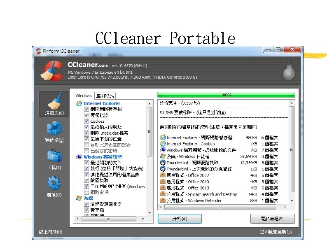Toggle 最近輸入的網址 checkbox

tap(86, 127)
